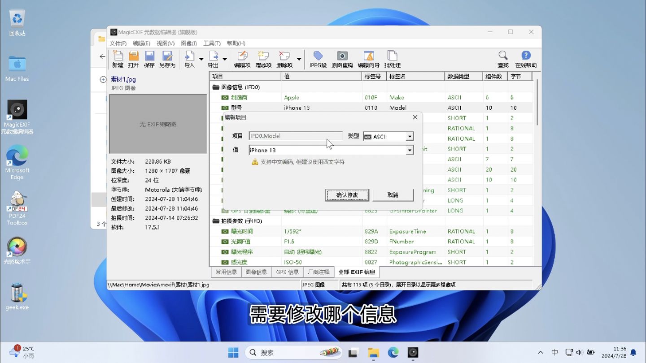Open the 编辑(E) menu
The width and height of the screenshot is (646, 363).
[x=142, y=43]
